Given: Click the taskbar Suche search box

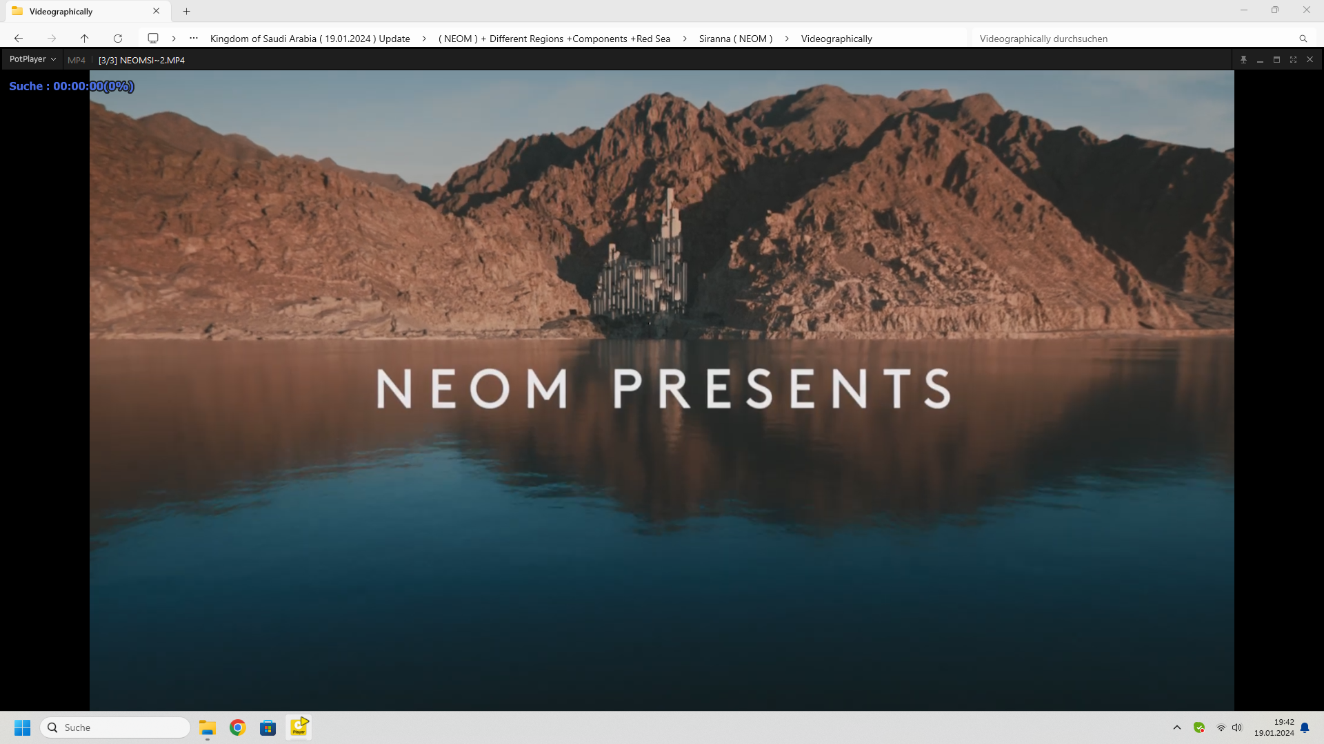Looking at the screenshot, I should (115, 727).
